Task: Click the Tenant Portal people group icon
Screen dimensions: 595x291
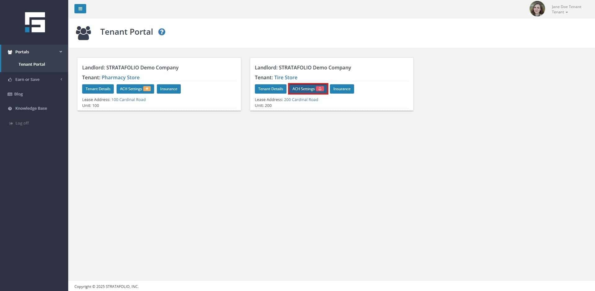Action: (x=83, y=33)
